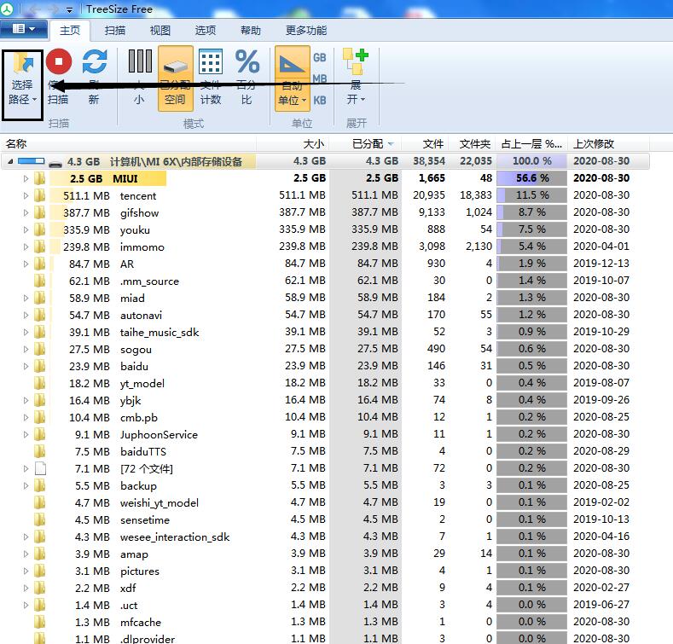673x644 pixels.
Task: Open the blue application menu dropdown
Action: (24, 29)
